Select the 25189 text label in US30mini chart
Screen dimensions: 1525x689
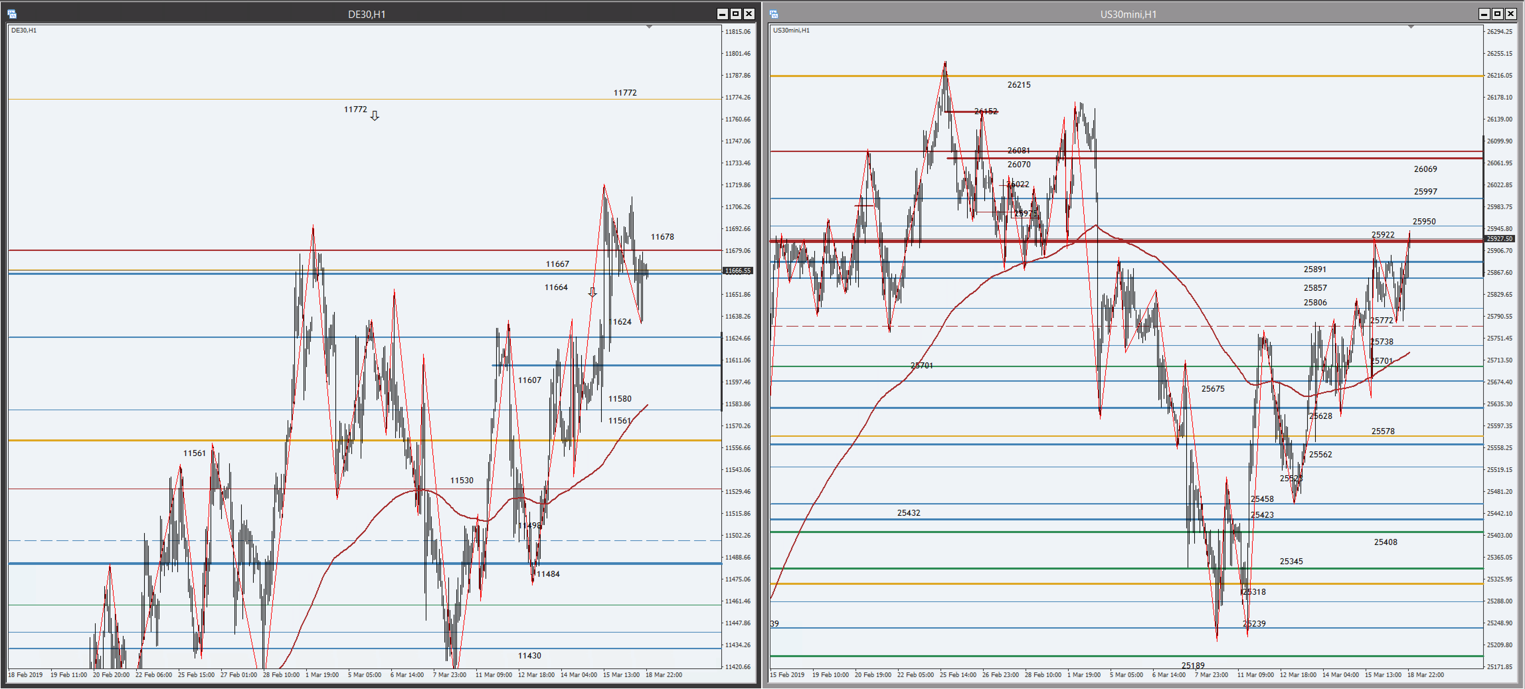pyautogui.click(x=1194, y=666)
